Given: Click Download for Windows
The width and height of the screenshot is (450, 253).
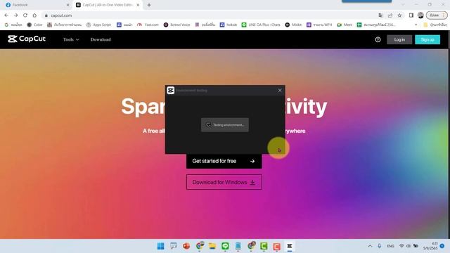Looking at the screenshot, I should click(224, 182).
